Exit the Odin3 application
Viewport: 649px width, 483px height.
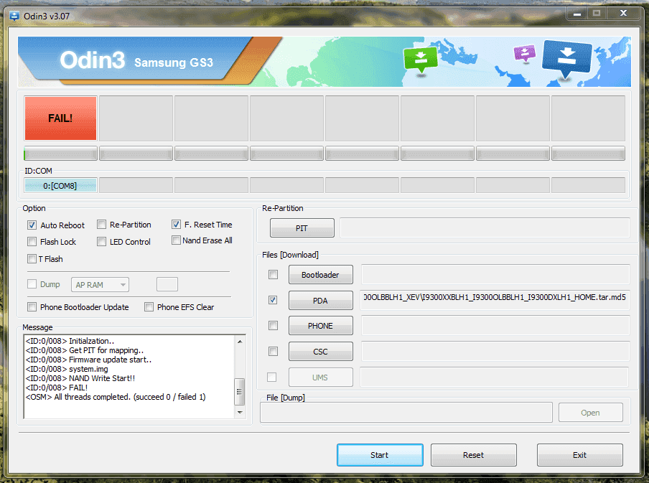coord(580,455)
